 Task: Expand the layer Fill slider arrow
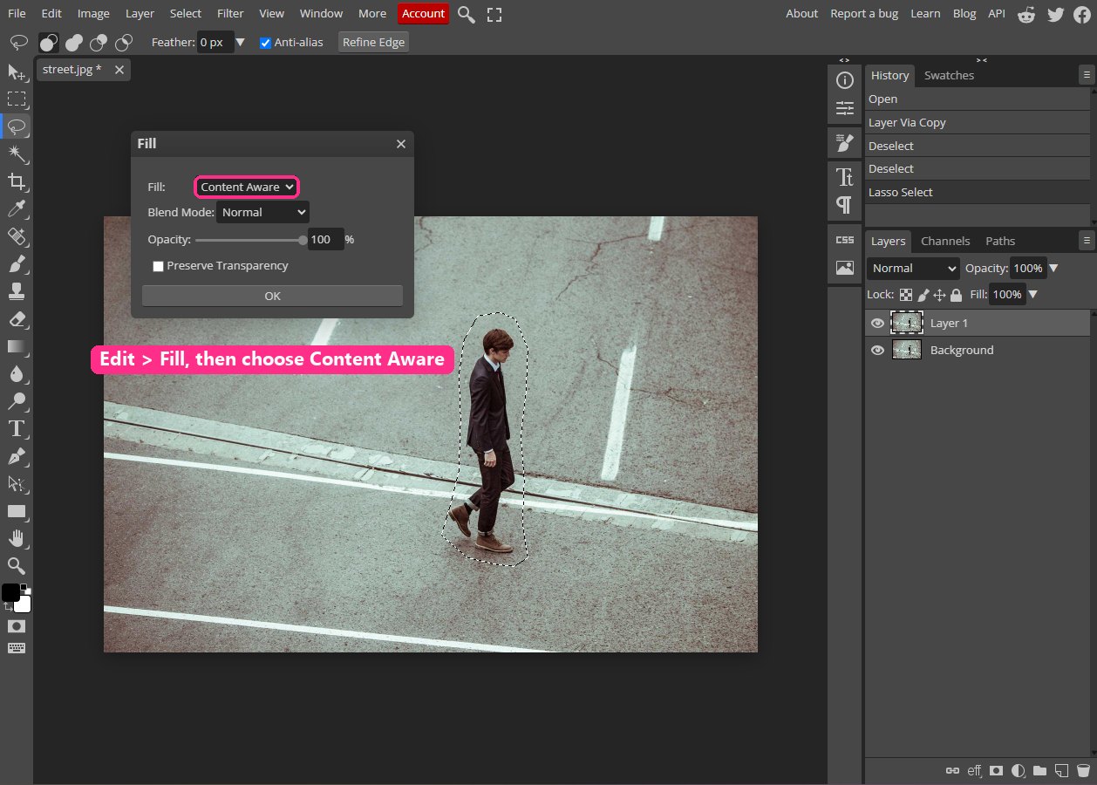pyautogui.click(x=1033, y=295)
